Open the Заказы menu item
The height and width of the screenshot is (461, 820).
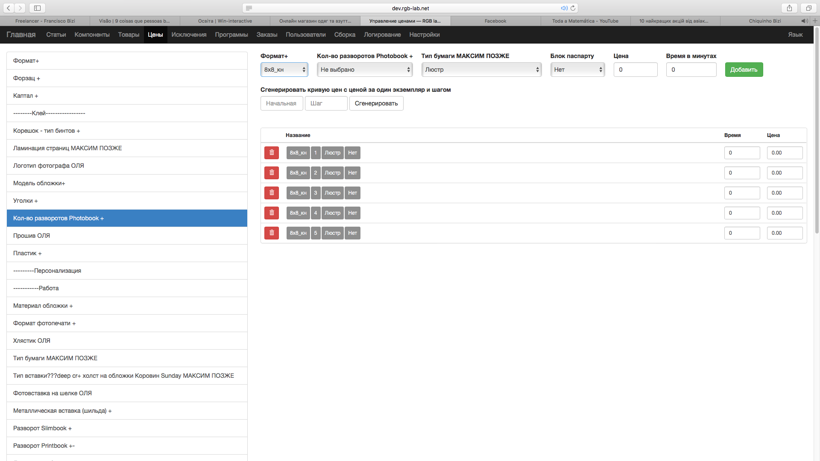tap(266, 35)
